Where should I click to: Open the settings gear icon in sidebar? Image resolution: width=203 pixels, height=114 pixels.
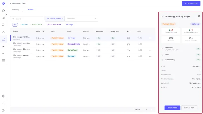point(3,96)
